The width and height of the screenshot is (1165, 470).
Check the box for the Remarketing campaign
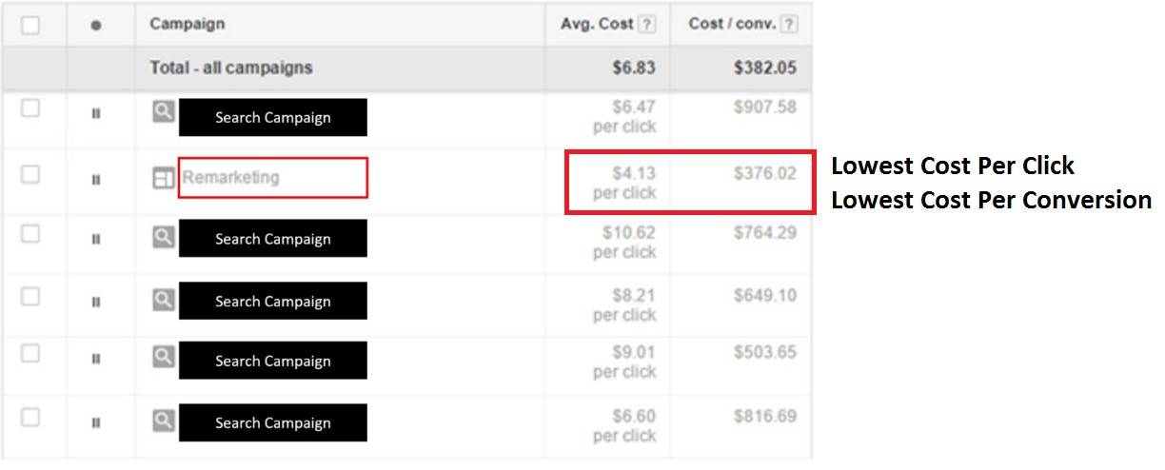(x=30, y=174)
